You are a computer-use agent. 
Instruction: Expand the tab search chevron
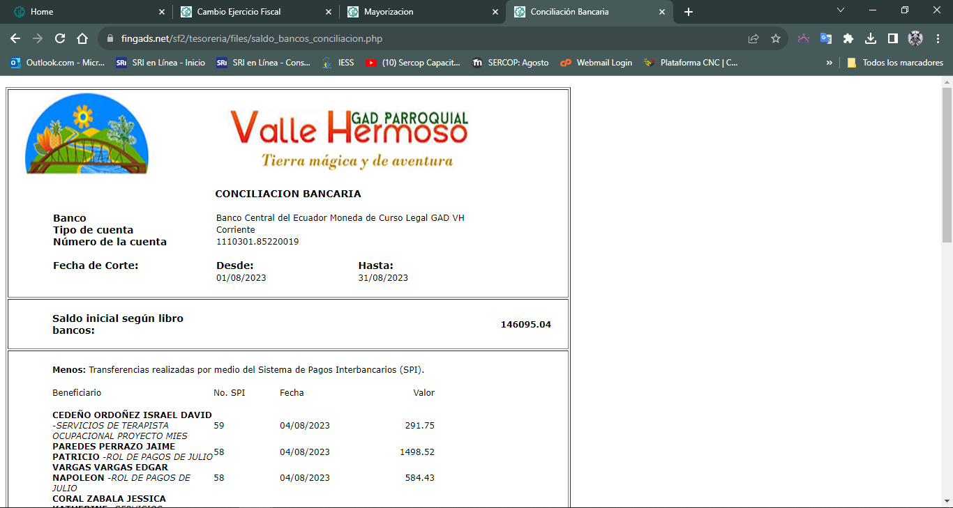[x=841, y=11]
